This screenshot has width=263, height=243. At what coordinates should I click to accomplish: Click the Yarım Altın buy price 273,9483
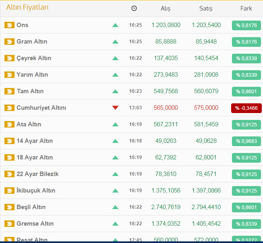point(166,75)
